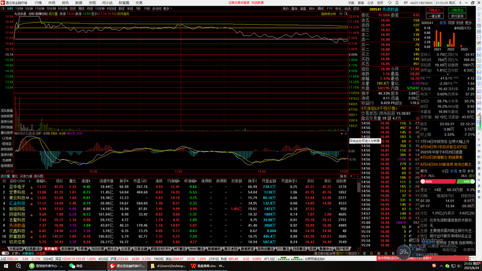Image resolution: width=482 pixels, height=271 pixels.
Task: Select the 财富趋势 stock row
Action: pos(179,237)
